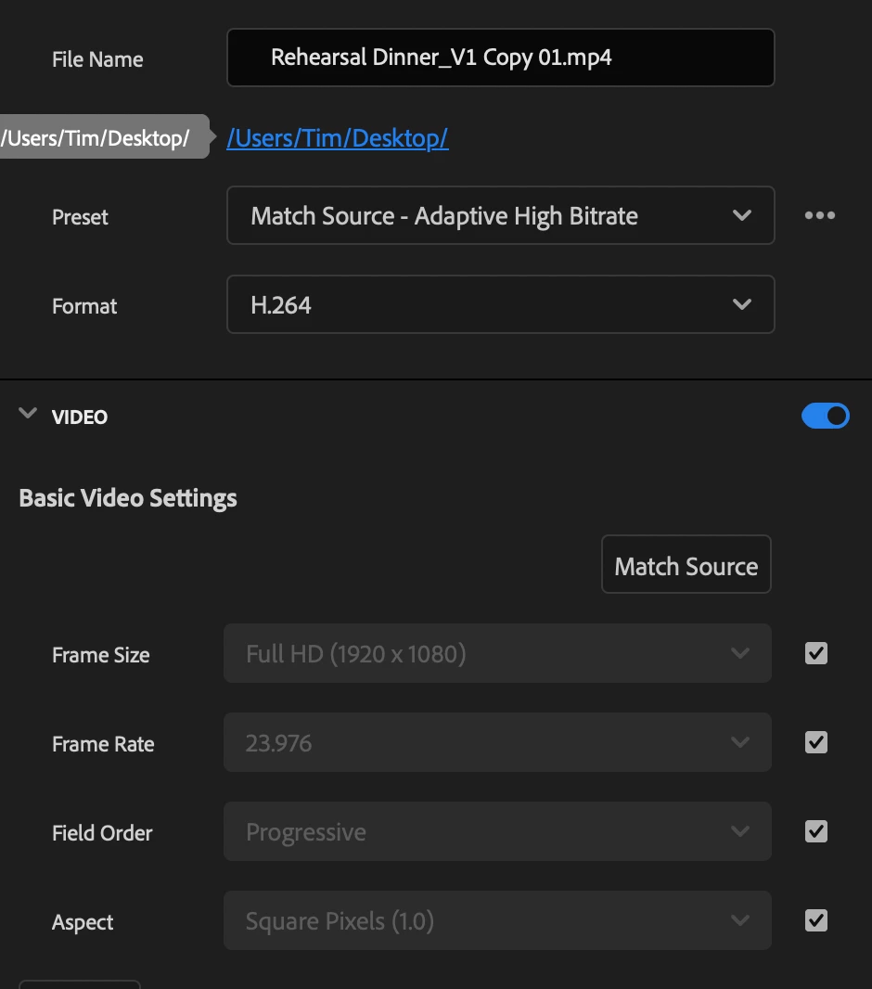Collapse the VIDEO section chevron
This screenshot has width=872, height=989.
pos(28,413)
